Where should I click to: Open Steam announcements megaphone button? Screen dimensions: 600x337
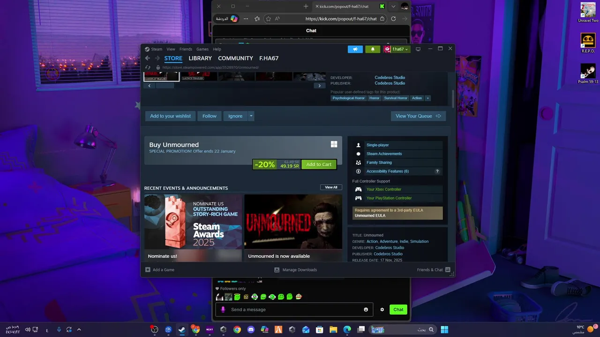pos(355,49)
